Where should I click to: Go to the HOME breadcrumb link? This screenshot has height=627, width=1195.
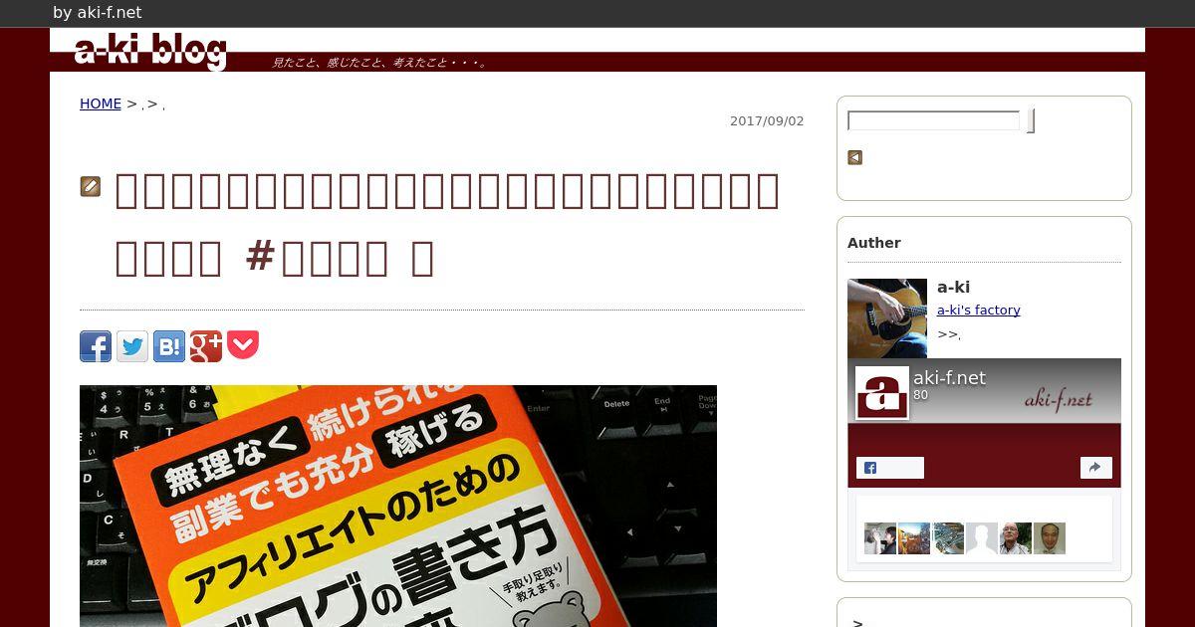pos(101,104)
